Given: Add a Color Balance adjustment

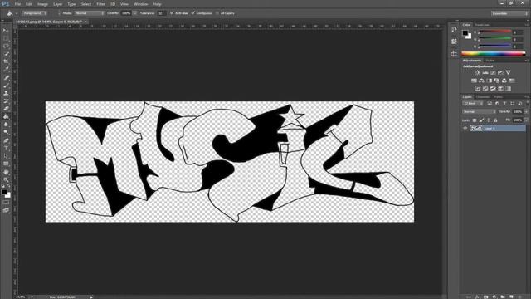Looking at the screenshot, I should (481, 81).
